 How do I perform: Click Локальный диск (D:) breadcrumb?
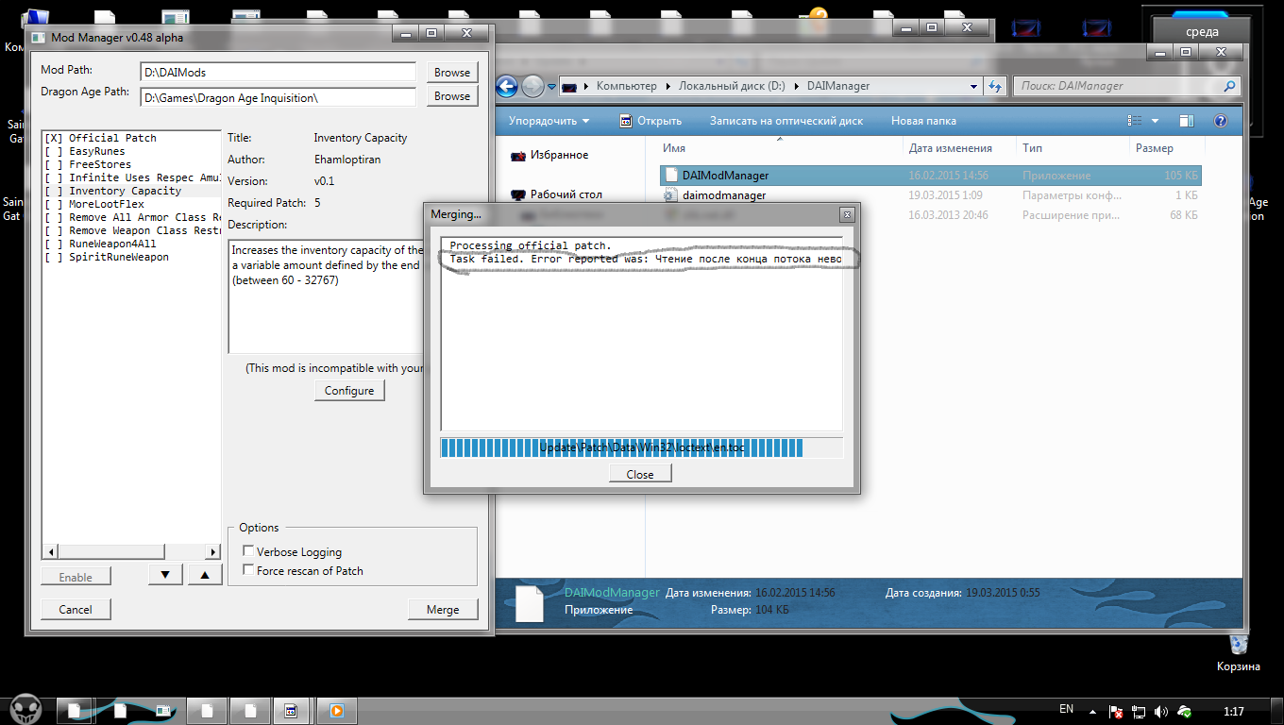pos(732,86)
